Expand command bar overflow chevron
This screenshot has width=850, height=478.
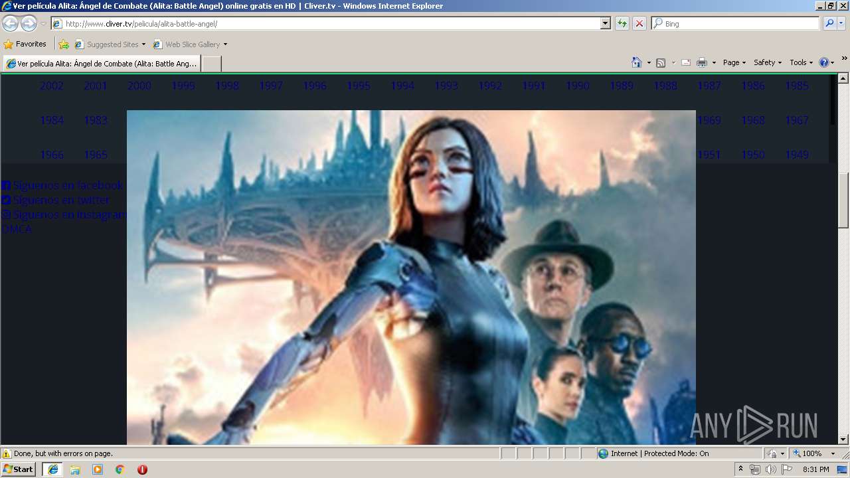(x=844, y=58)
